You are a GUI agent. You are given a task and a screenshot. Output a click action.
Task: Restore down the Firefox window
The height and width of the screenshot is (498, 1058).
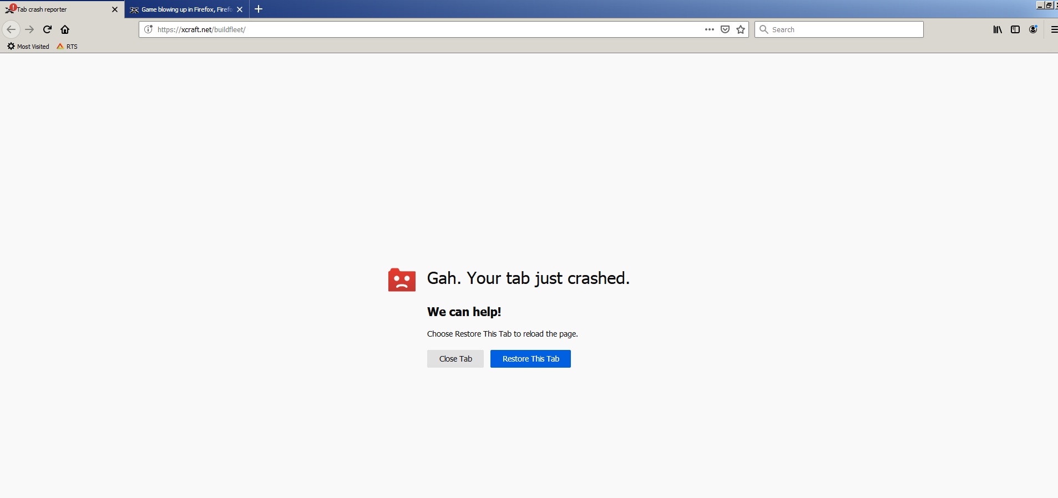pos(1049,5)
